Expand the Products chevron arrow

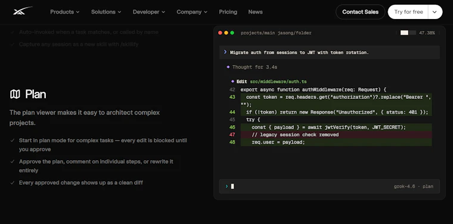click(x=77, y=12)
